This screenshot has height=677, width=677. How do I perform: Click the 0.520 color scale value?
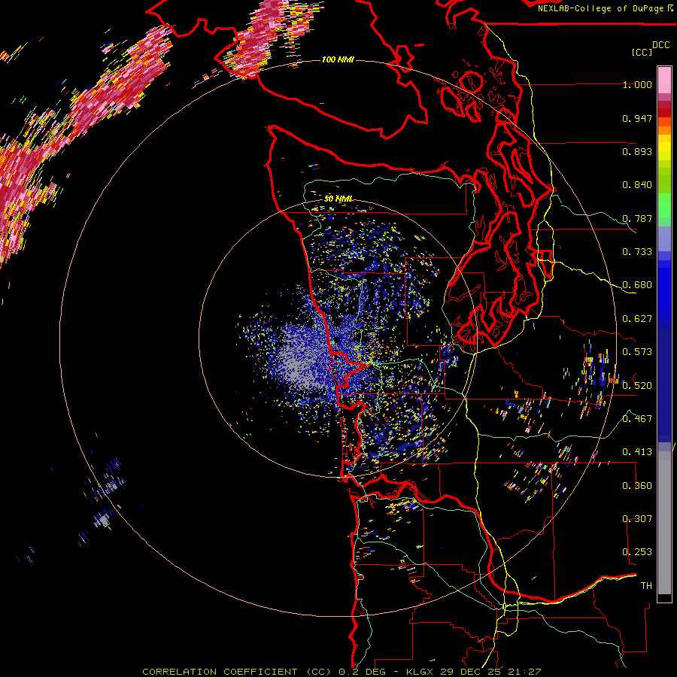click(637, 386)
